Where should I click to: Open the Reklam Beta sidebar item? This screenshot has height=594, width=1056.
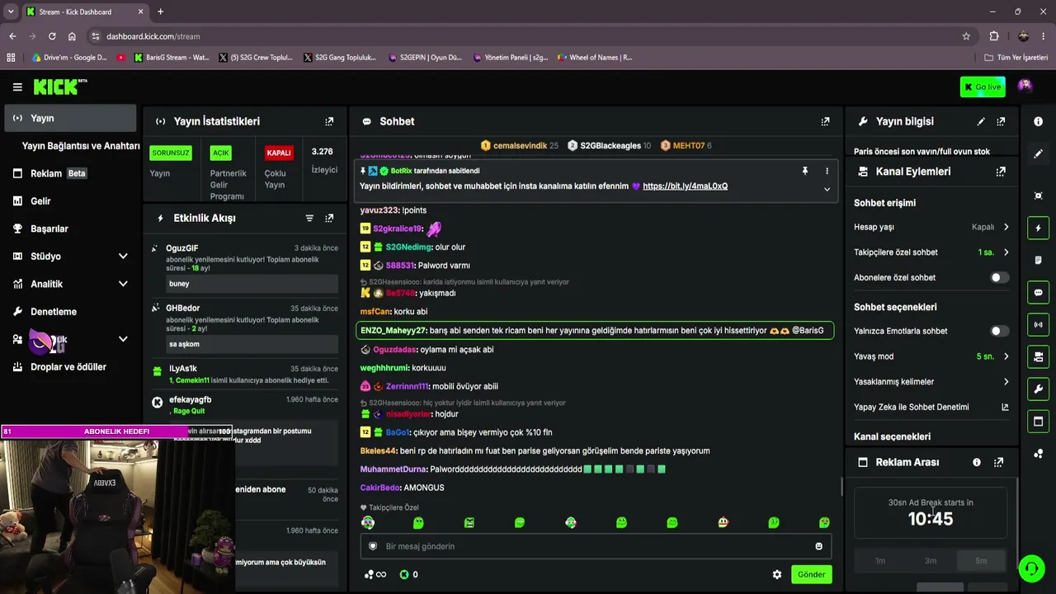[70, 174]
